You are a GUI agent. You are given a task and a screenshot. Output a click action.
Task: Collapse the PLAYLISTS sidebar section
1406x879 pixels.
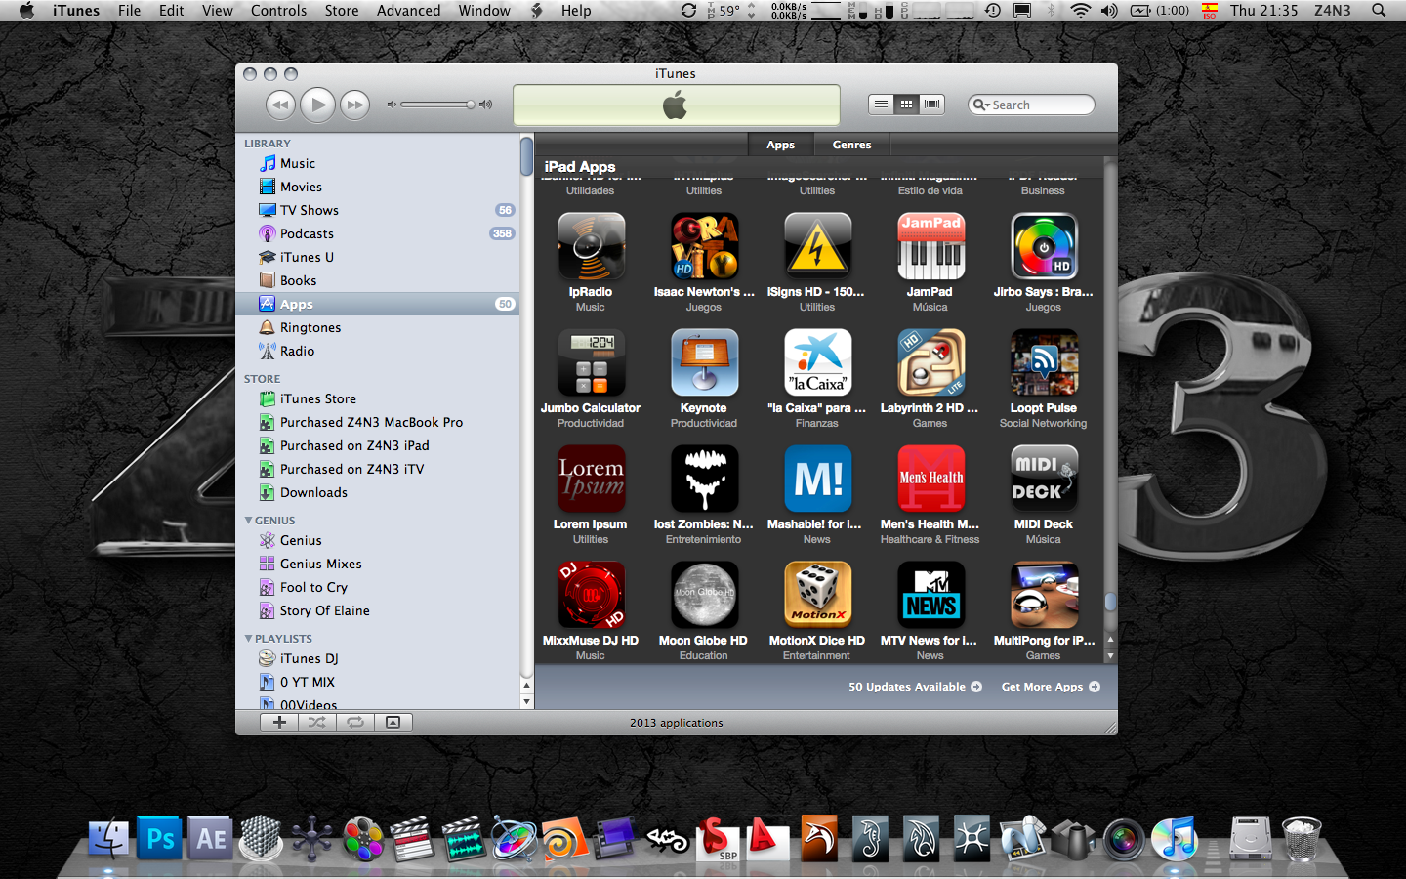(x=248, y=638)
